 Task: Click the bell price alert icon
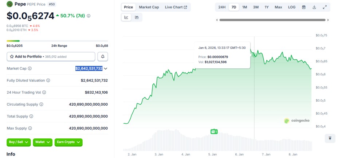pyautogui.click(x=103, y=57)
